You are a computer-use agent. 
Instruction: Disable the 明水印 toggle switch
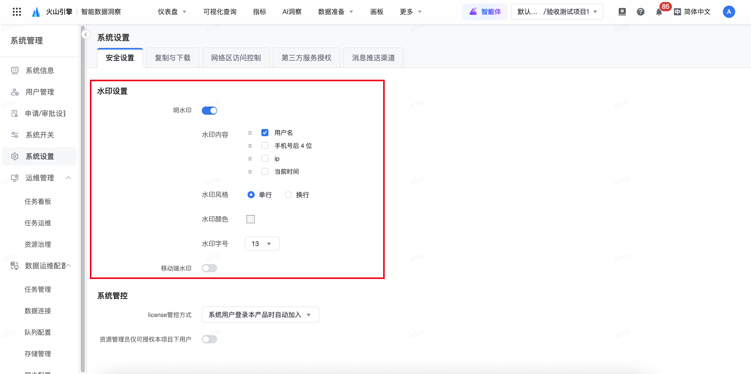[209, 110]
